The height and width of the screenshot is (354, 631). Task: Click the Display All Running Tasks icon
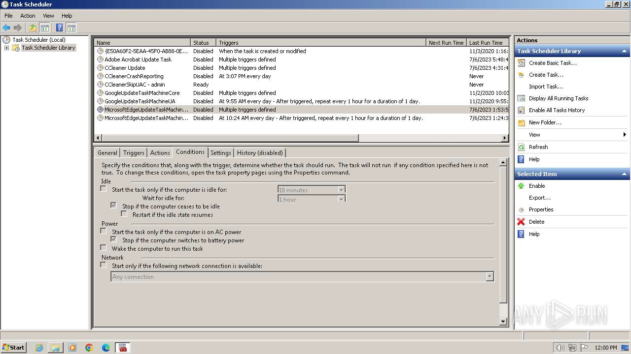click(x=521, y=98)
